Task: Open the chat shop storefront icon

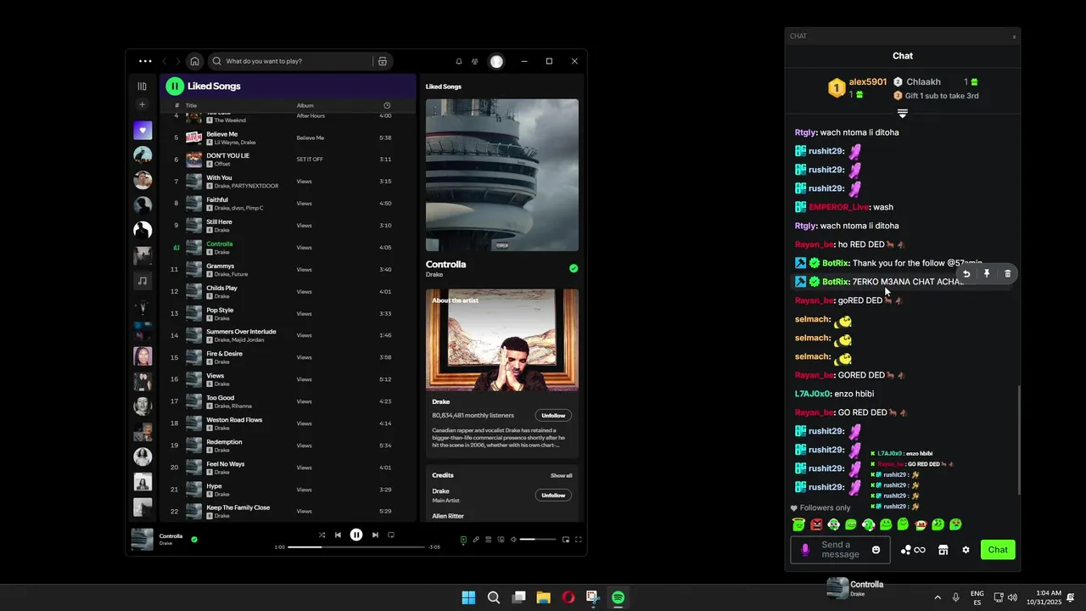Action: pos(943,550)
